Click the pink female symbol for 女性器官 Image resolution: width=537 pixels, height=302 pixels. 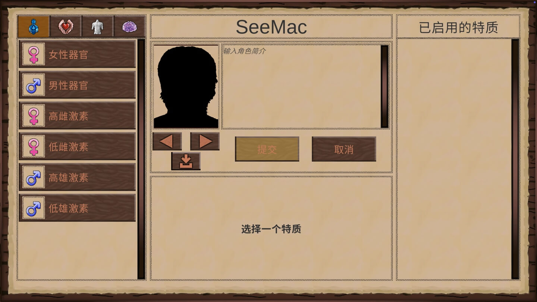34,54
